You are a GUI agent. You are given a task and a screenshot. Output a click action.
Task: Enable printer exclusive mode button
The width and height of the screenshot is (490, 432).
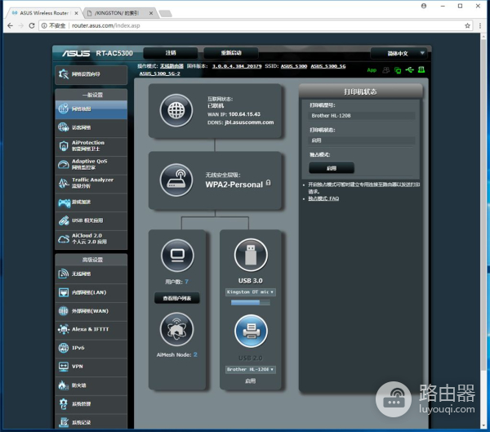tap(332, 167)
